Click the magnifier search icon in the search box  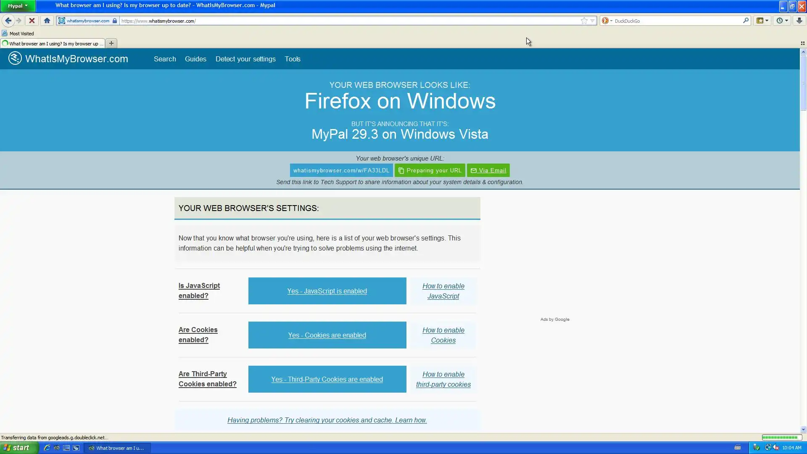click(746, 21)
